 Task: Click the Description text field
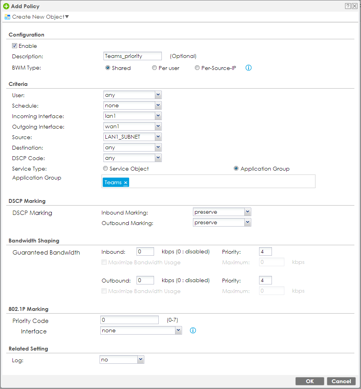(x=132, y=56)
